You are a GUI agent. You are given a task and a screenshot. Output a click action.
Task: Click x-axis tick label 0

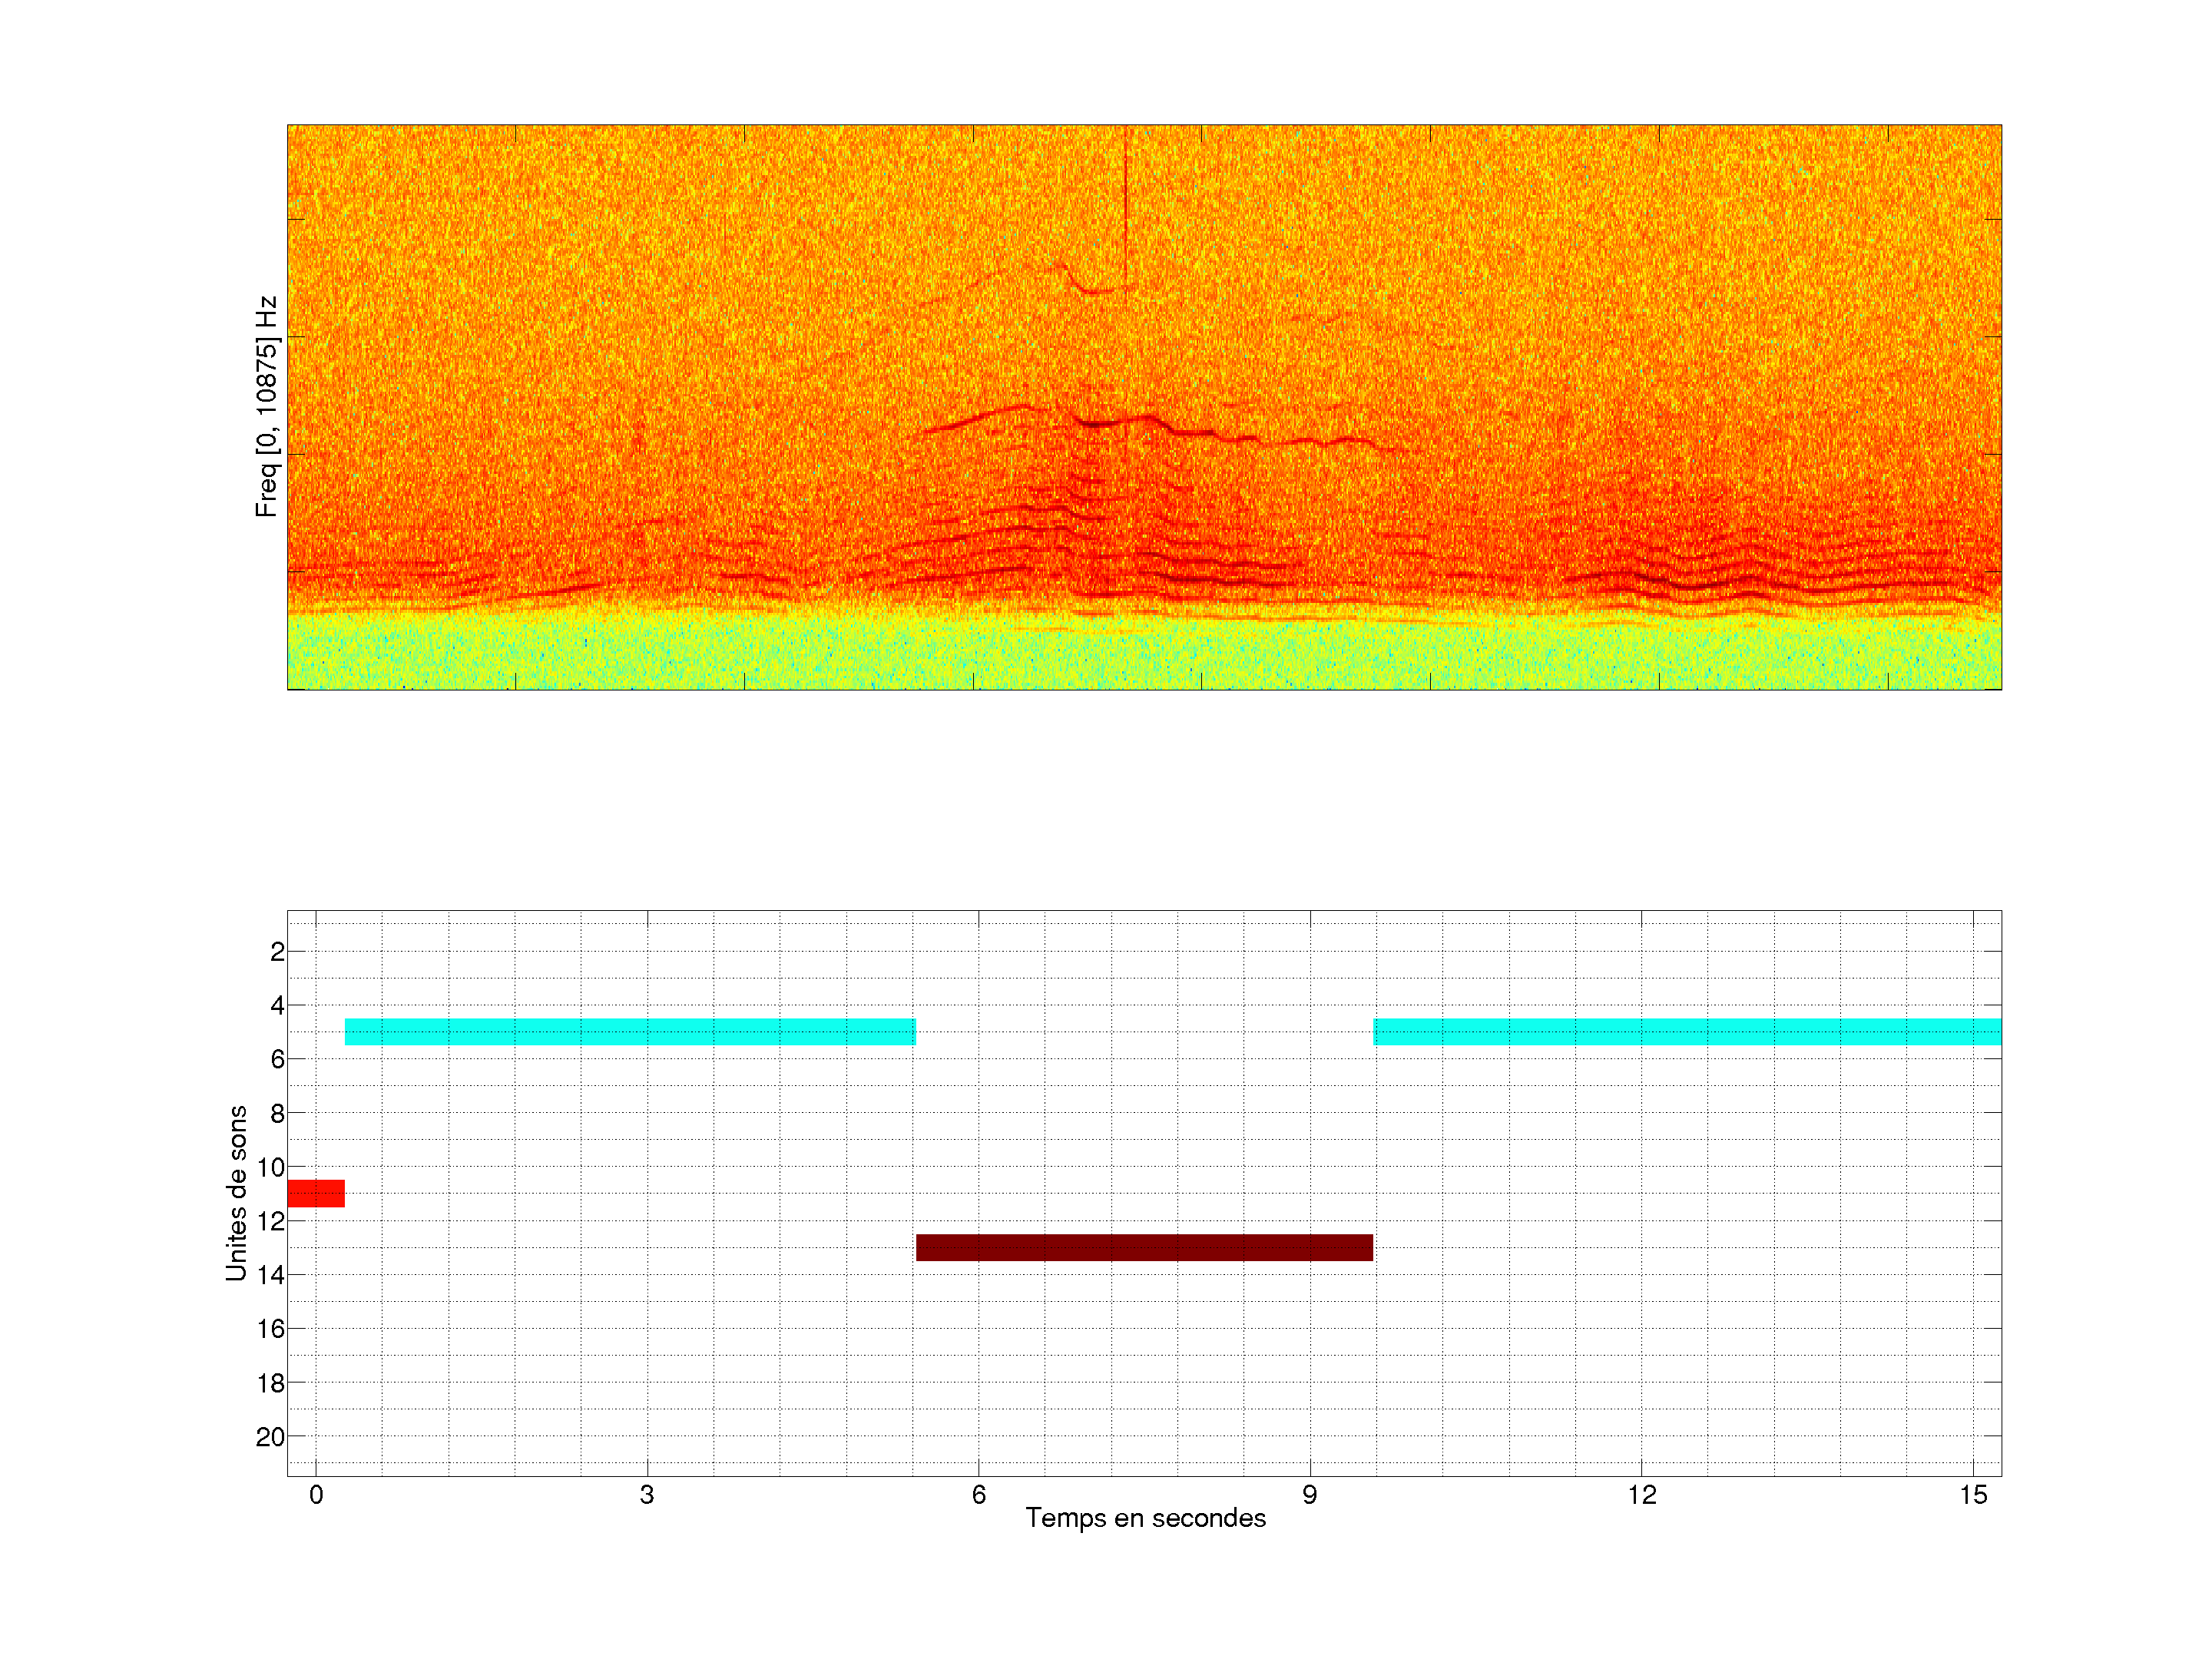pos(316,1495)
